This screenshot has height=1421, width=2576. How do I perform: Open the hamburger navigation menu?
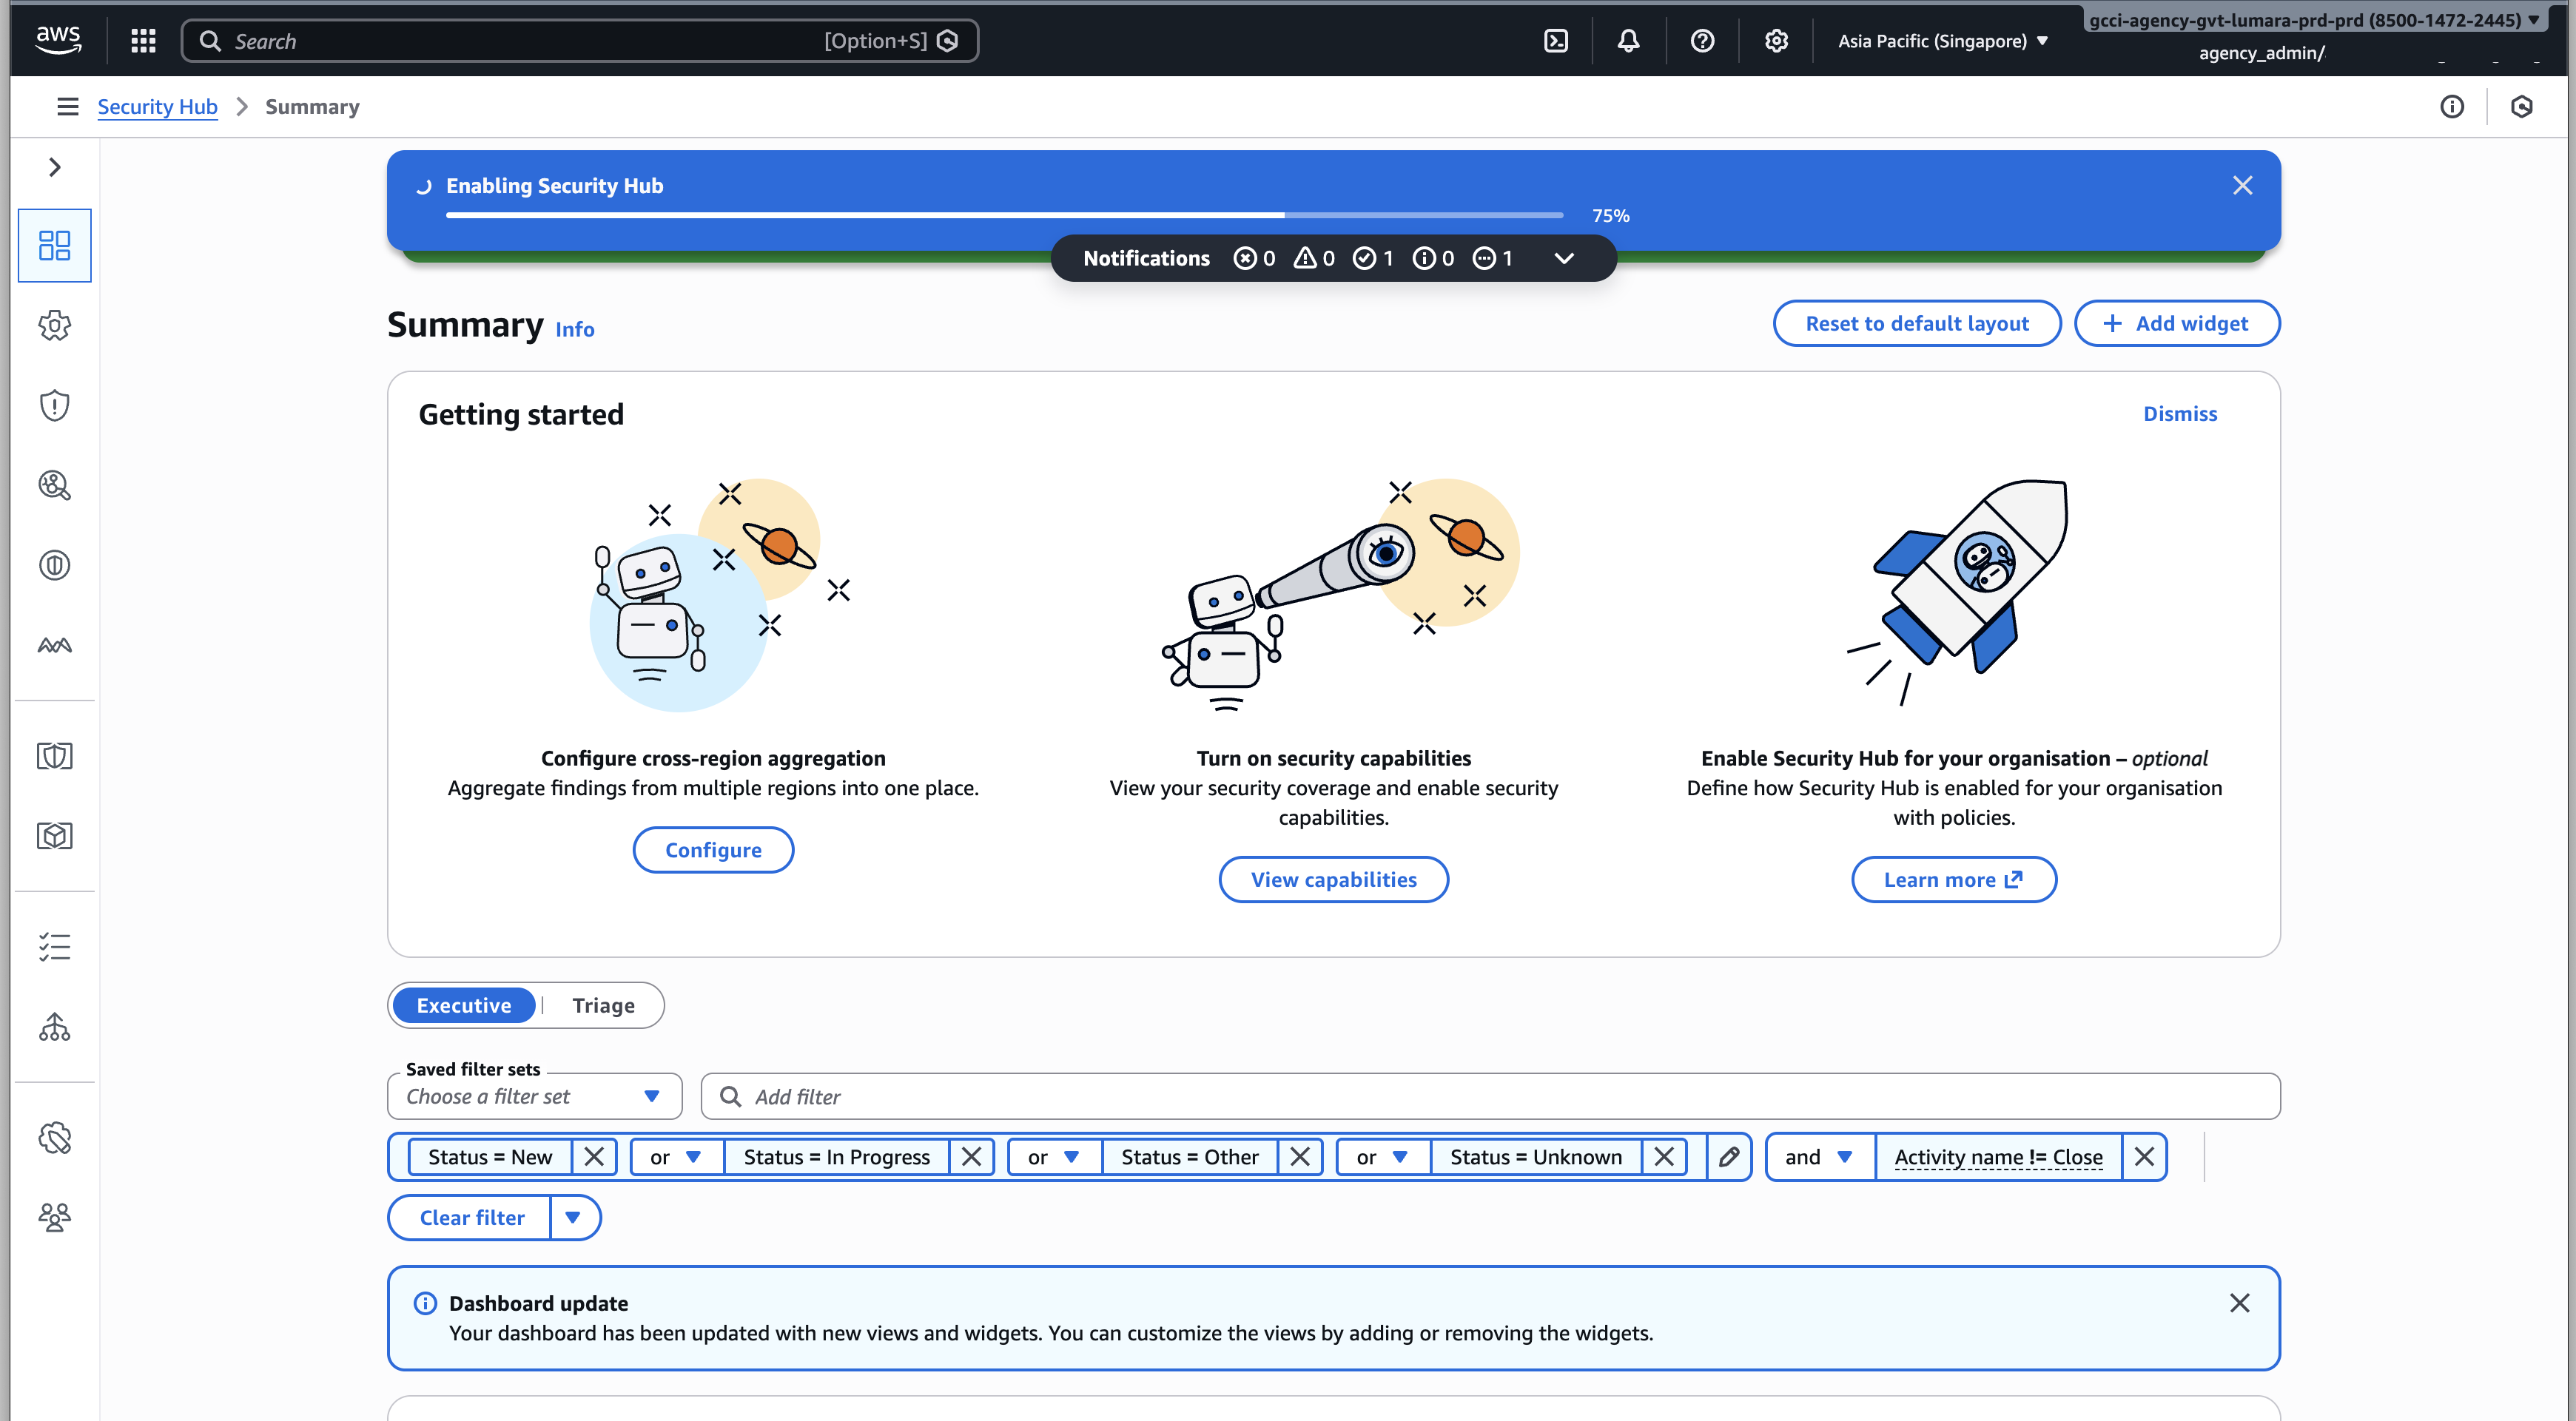pyautogui.click(x=67, y=107)
